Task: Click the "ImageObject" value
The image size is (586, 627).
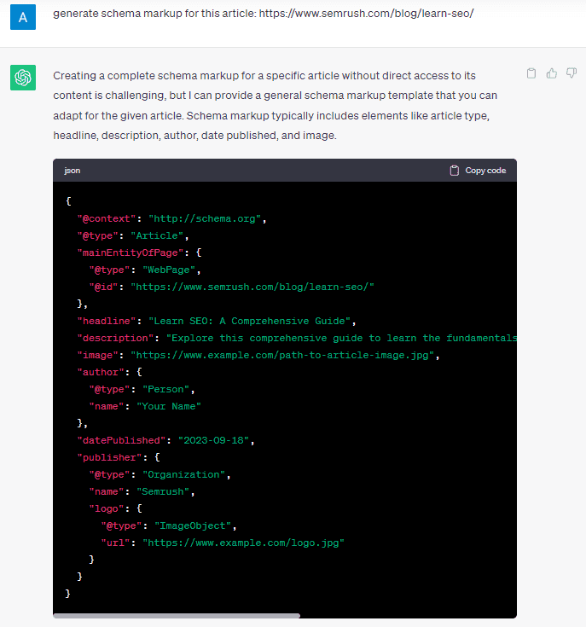Action: click(x=193, y=526)
